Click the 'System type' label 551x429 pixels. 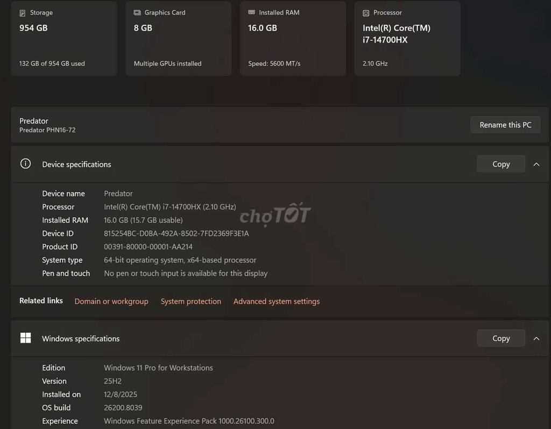tap(62, 260)
